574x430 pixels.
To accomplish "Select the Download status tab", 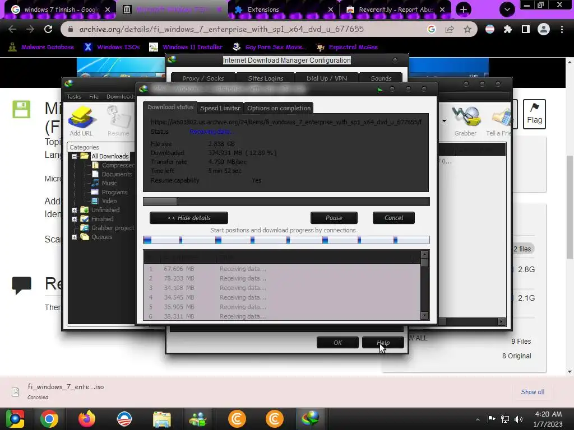I will click(170, 107).
